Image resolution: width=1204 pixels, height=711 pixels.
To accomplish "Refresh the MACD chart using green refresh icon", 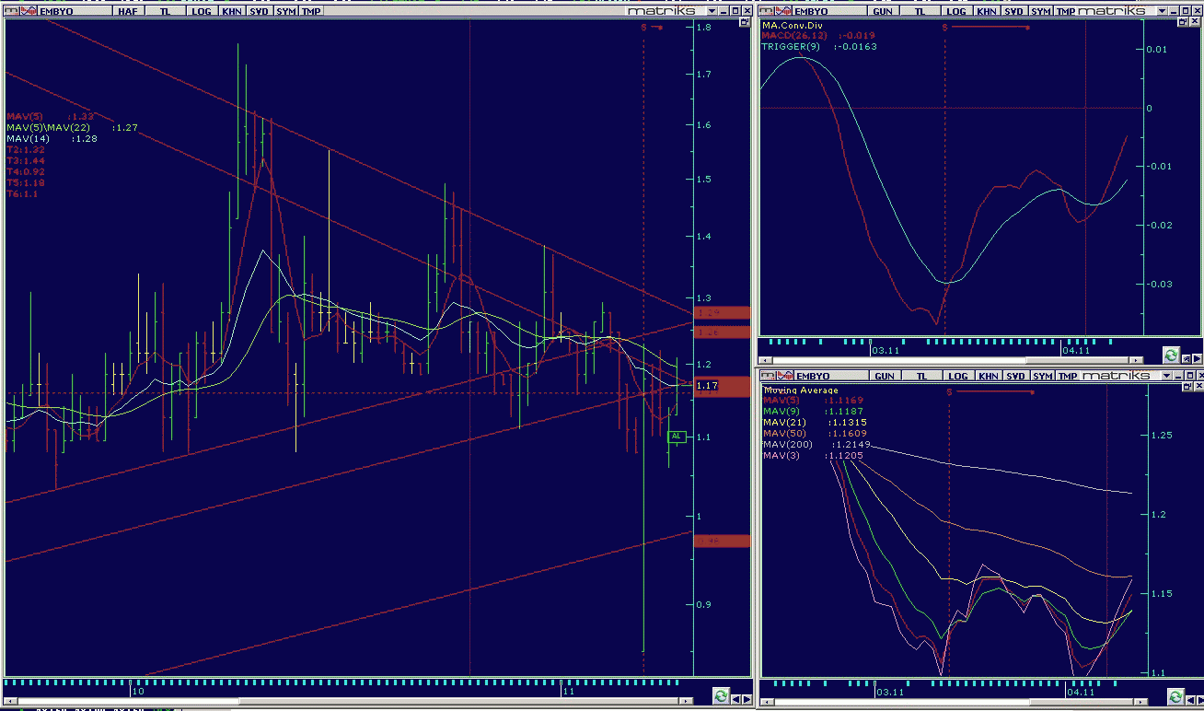I will pyautogui.click(x=1171, y=355).
